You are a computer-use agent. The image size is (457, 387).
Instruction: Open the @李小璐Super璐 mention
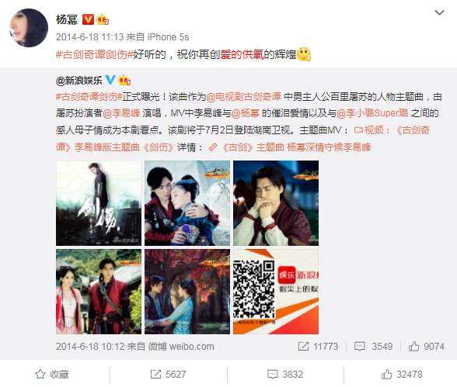click(x=372, y=113)
